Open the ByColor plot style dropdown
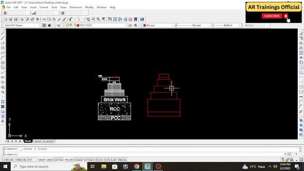Image resolution: width=304 pixels, height=171 pixels. [x=256, y=25]
